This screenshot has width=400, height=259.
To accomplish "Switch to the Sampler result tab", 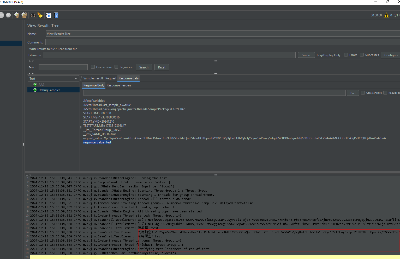I will point(93,78).
